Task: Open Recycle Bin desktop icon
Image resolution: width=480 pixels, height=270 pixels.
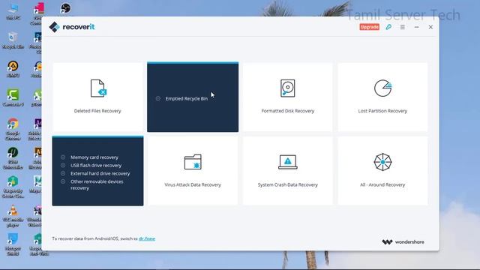Action: pyautogui.click(x=13, y=40)
